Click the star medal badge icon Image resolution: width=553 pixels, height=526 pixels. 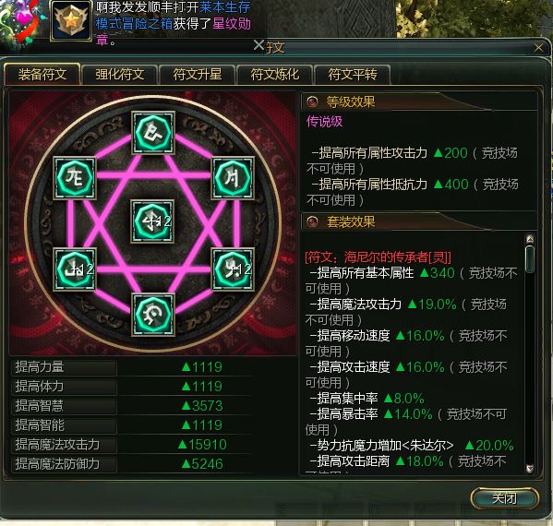[x=71, y=21]
